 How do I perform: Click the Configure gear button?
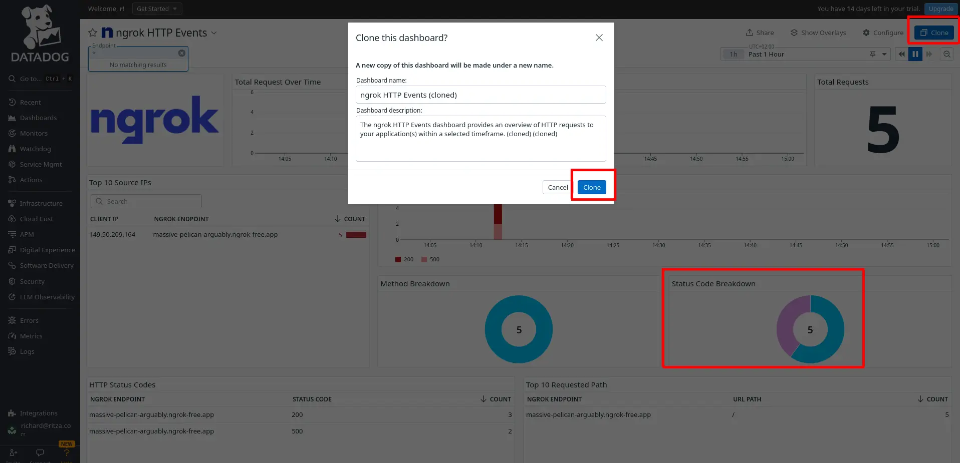coord(883,33)
